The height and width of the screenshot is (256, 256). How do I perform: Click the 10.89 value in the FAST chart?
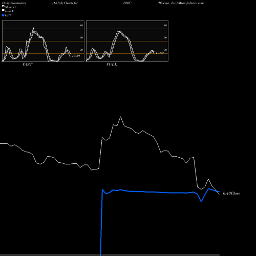76,56
